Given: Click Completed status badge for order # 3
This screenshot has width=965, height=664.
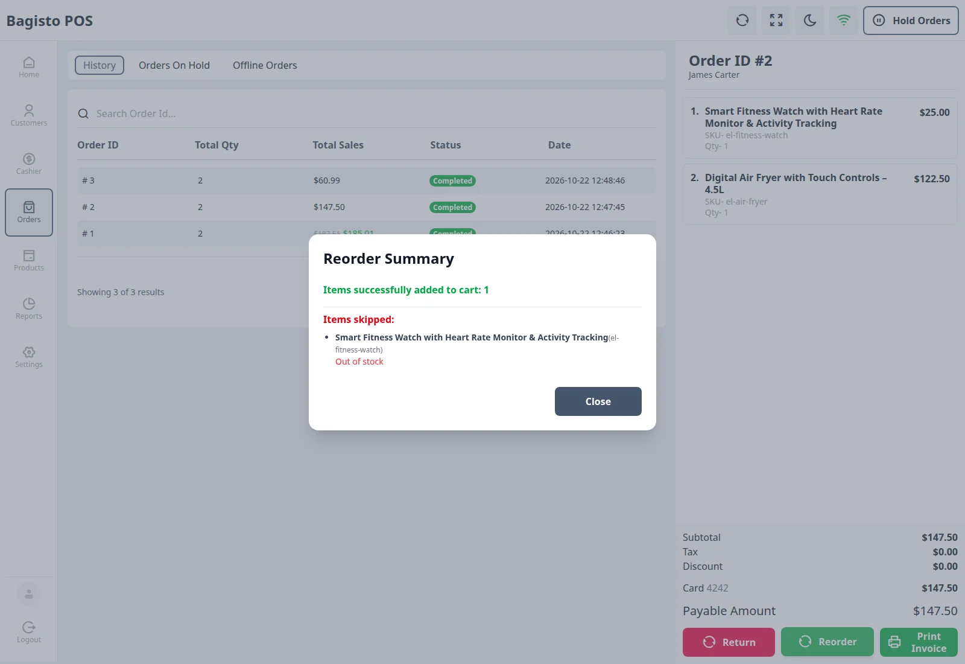Looking at the screenshot, I should pos(452,180).
